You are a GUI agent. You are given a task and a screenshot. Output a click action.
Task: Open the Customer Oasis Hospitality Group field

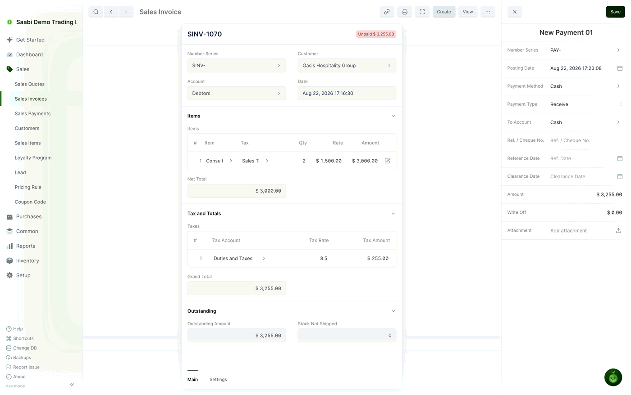[x=347, y=66]
